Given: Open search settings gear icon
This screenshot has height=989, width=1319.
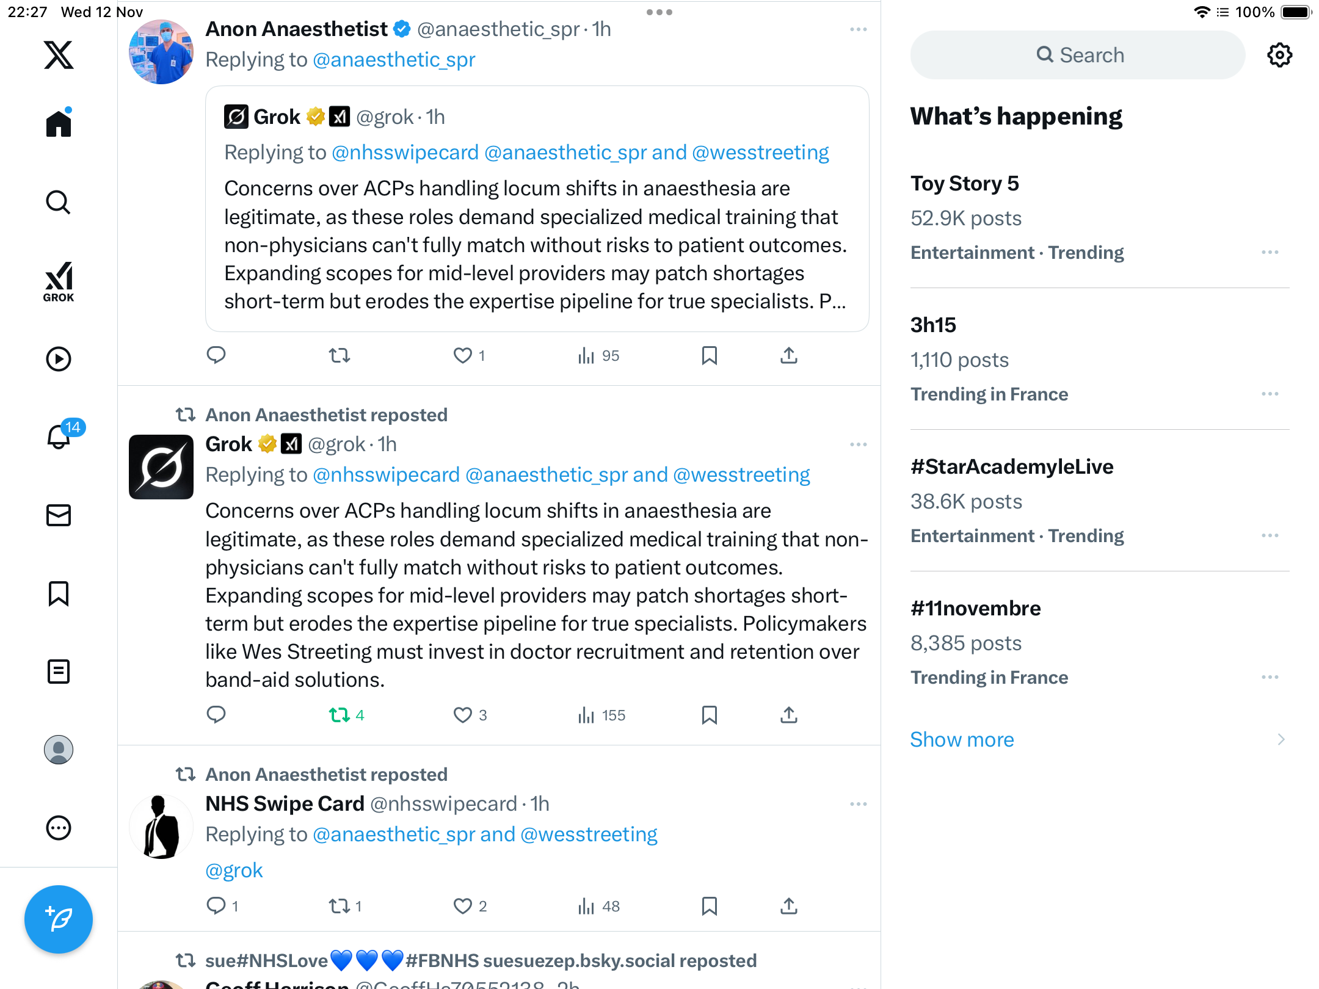Looking at the screenshot, I should (1279, 55).
